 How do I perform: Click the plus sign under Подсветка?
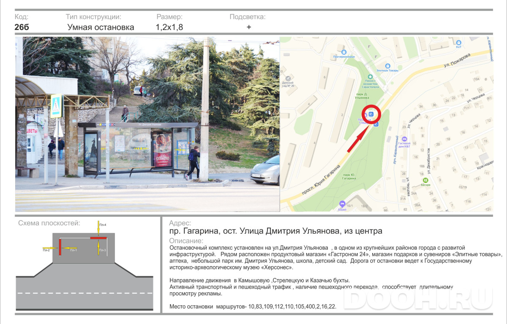(249, 27)
